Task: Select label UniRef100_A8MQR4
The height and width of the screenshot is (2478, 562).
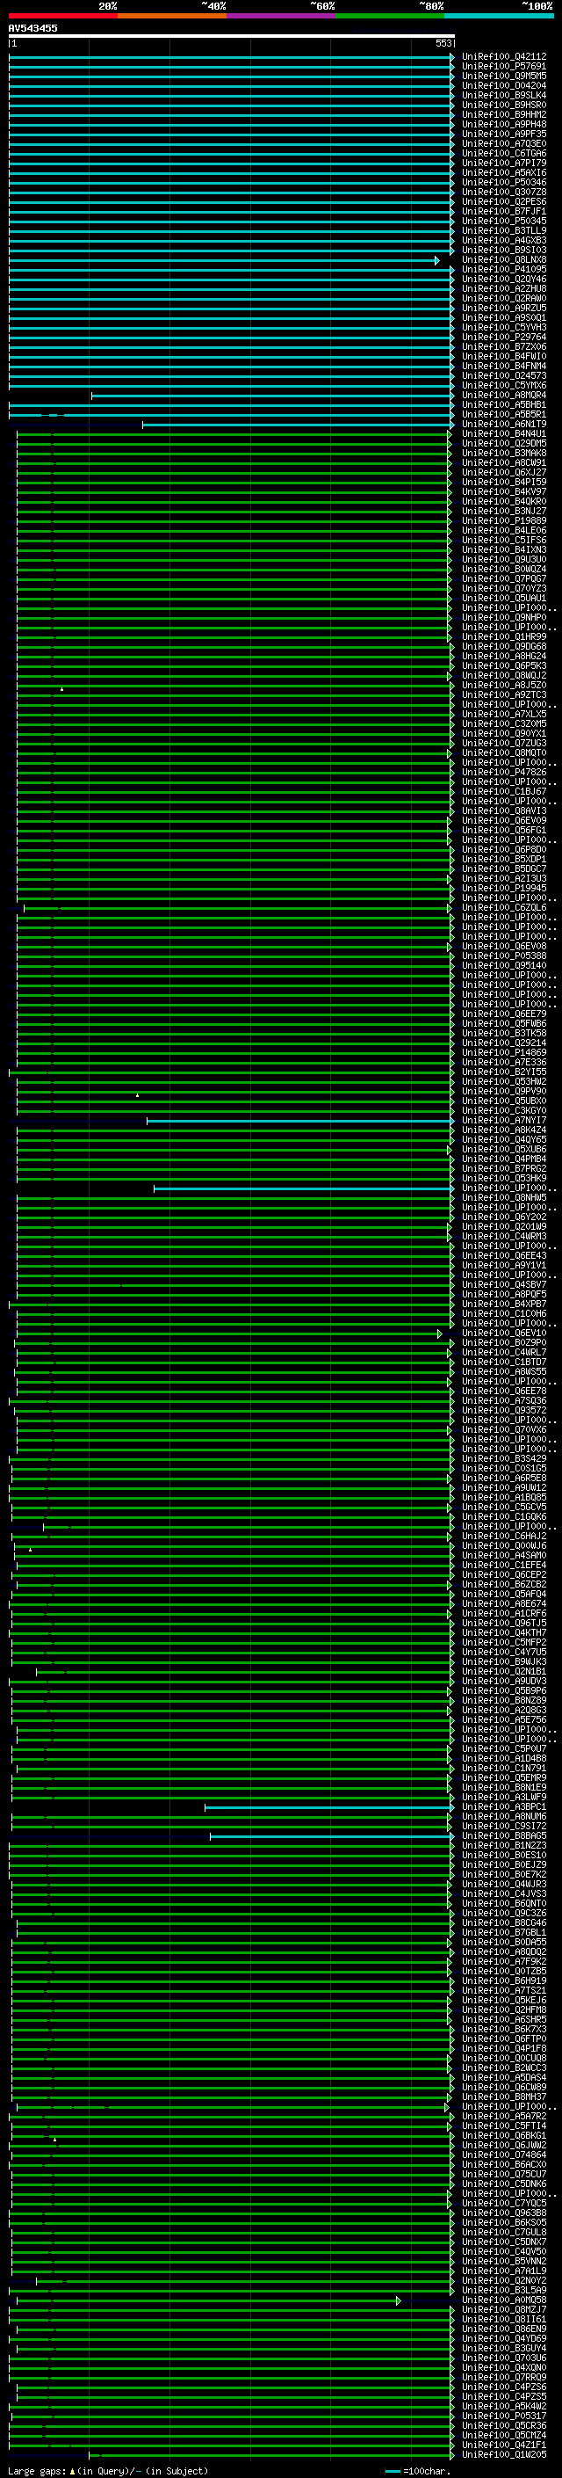Action: 504,395
